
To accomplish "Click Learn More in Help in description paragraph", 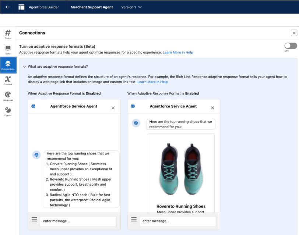I will tap(152, 82).
